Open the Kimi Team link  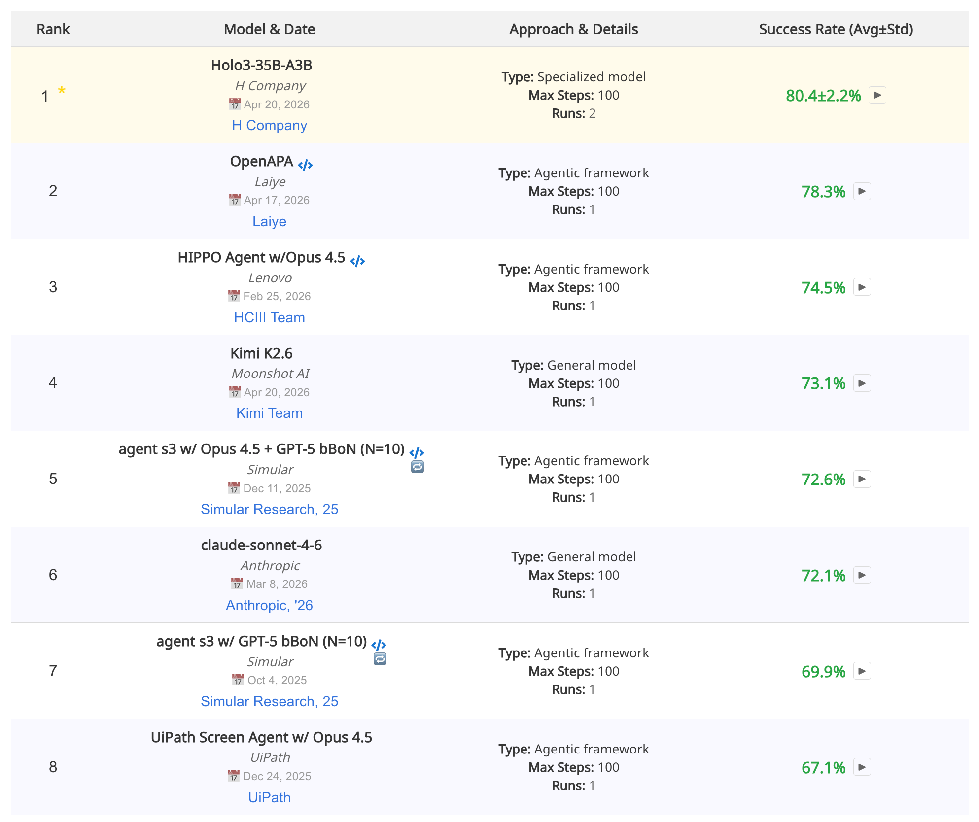point(269,413)
